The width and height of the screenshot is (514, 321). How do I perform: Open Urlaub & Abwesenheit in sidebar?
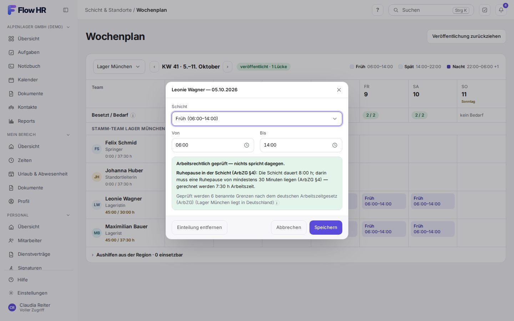coord(39,174)
